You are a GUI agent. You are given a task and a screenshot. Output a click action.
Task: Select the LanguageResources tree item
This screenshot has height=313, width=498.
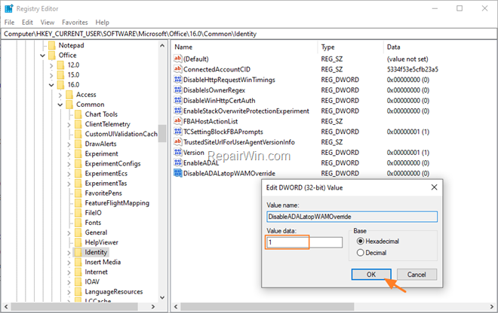pos(114,291)
